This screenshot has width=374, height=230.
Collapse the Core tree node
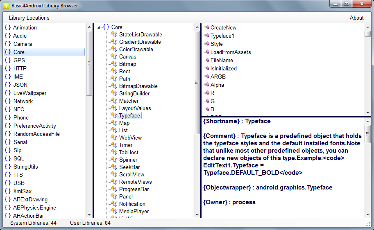coord(99,27)
